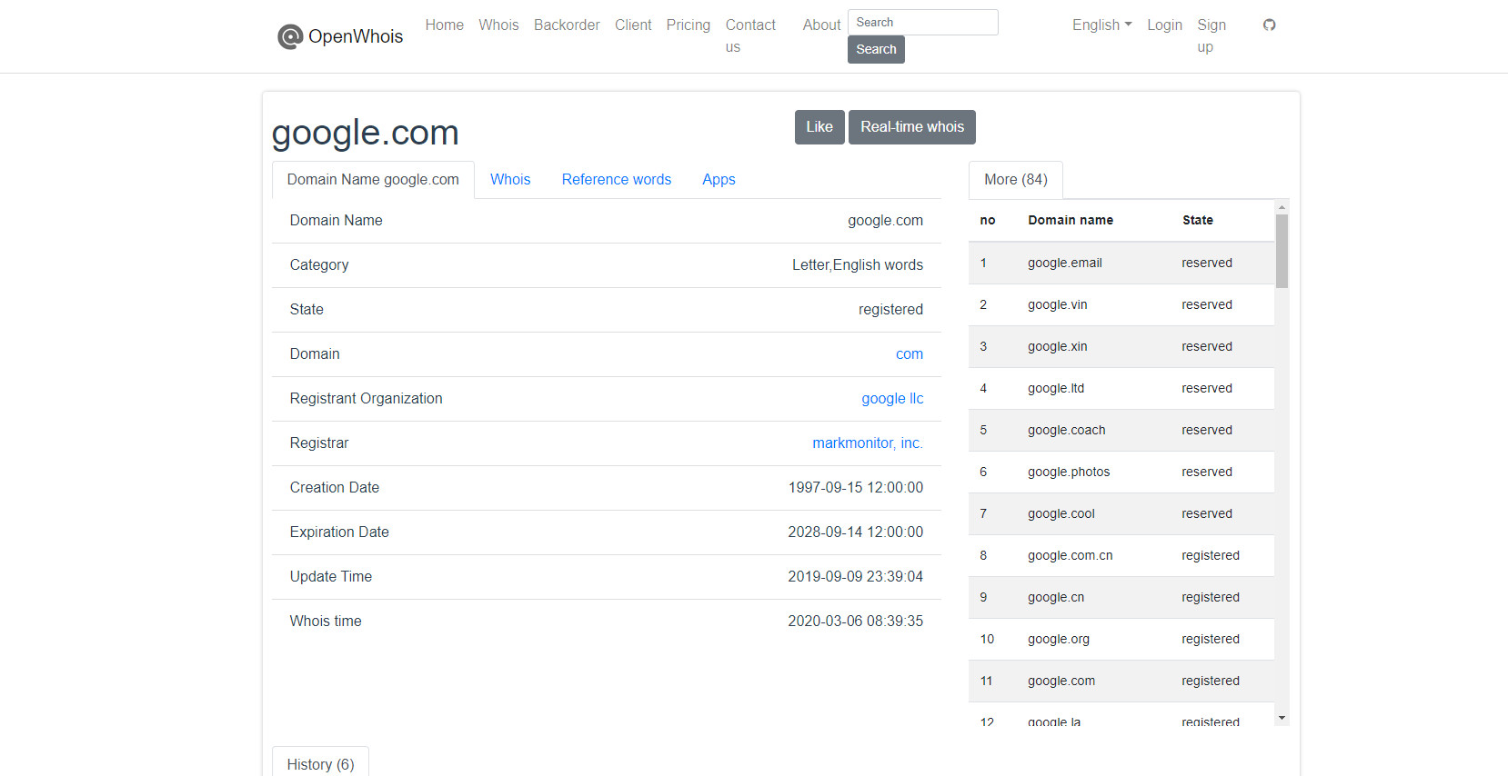Click the Login link
Viewport: 1508px width, 776px height.
tap(1164, 25)
